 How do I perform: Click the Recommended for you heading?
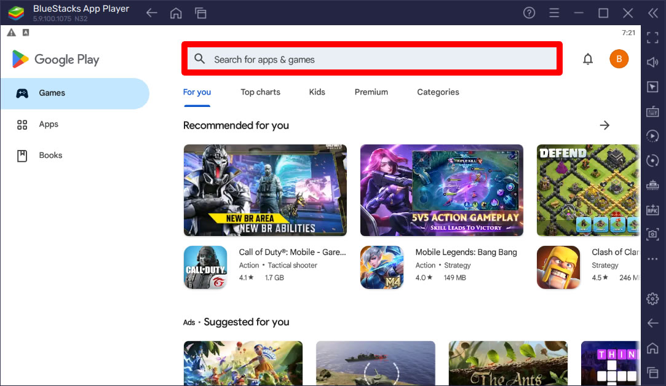[236, 125]
